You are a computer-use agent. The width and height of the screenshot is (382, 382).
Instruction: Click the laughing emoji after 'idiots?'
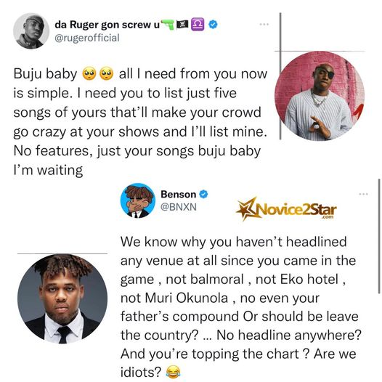(174, 373)
